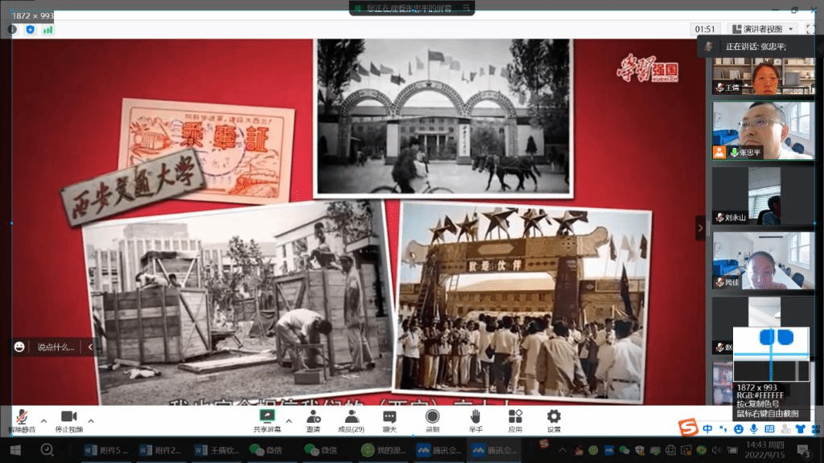This screenshot has width=824, height=463.
Task: Expand the video options arrow beside 停止视频
Action: pyautogui.click(x=91, y=420)
